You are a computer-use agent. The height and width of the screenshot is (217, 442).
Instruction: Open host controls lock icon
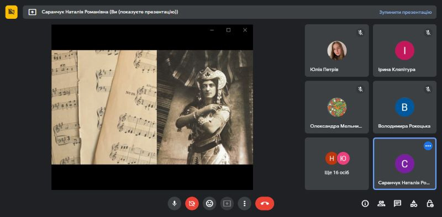(x=430, y=204)
